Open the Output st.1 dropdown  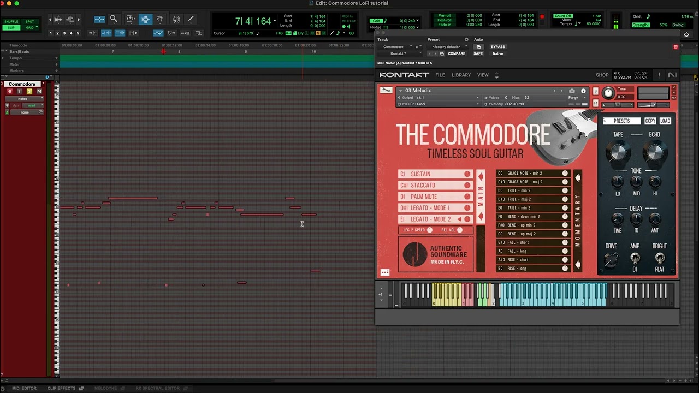coord(439,98)
